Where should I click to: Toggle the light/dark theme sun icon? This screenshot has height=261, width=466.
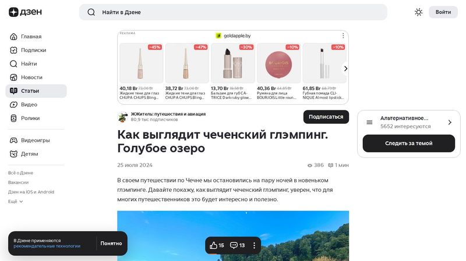point(418,12)
